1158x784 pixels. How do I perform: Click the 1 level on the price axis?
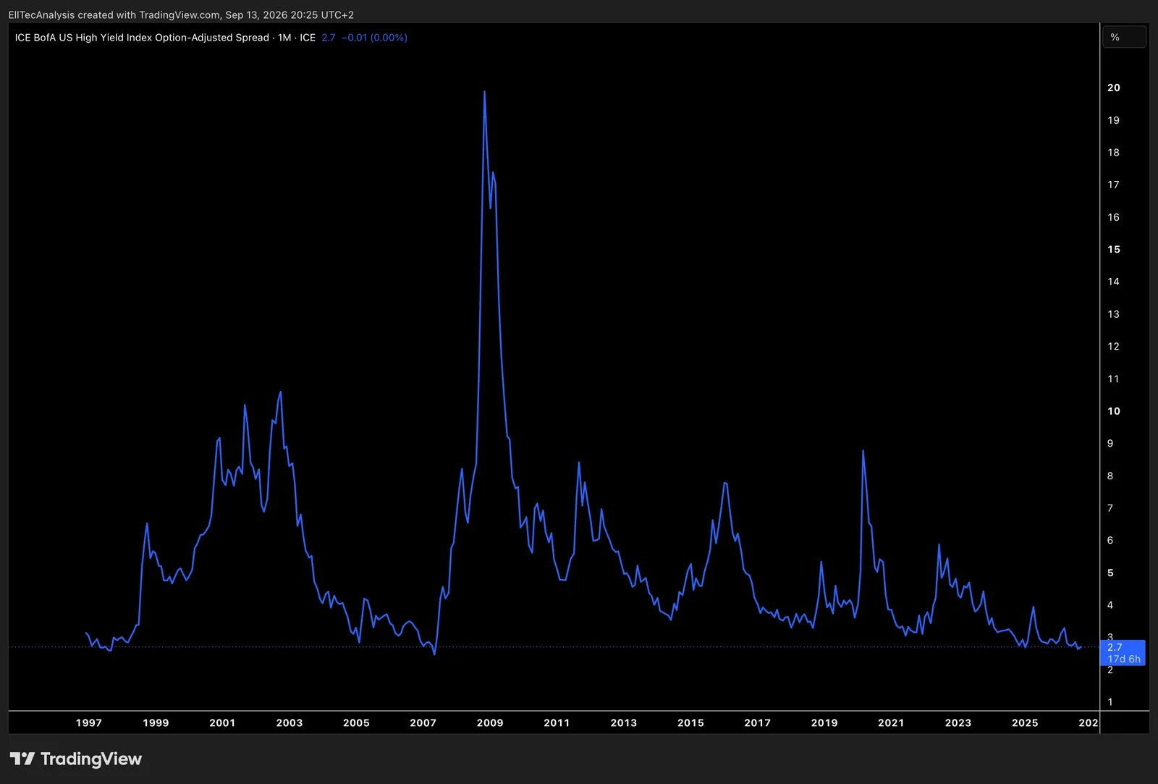point(1110,702)
